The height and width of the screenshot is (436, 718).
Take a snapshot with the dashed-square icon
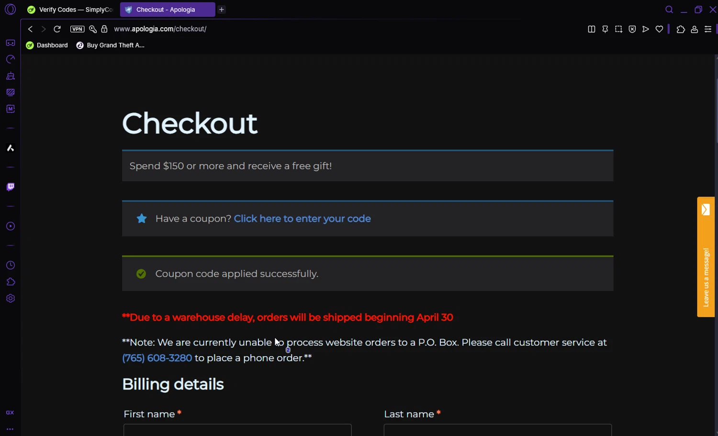click(618, 29)
